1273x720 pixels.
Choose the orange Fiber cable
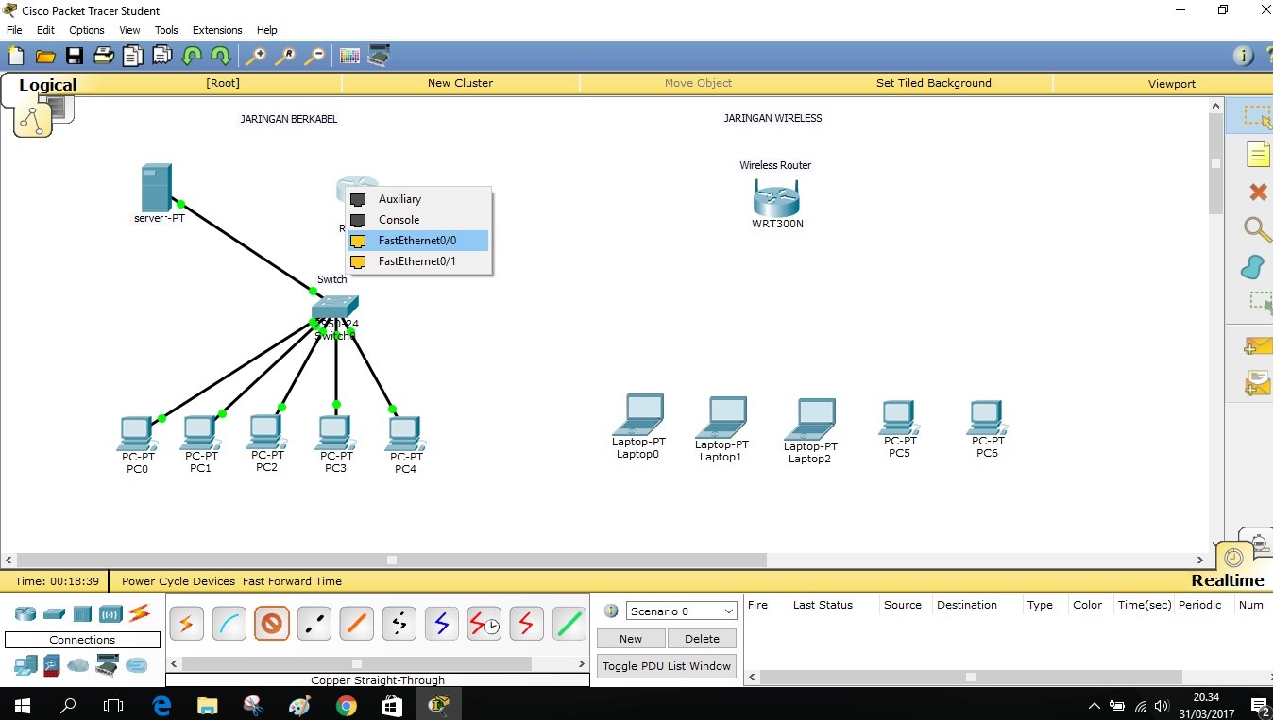coord(356,624)
